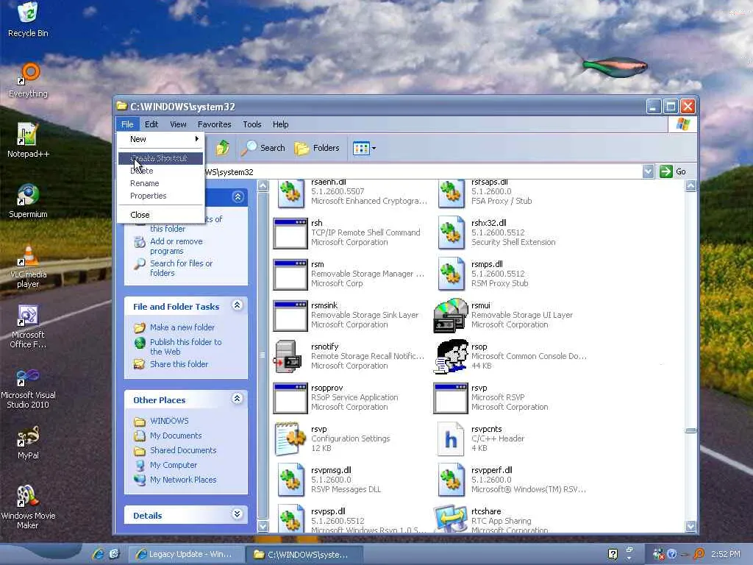The height and width of the screenshot is (565, 753).
Task: Choose Rename from the File menu
Action: click(160, 183)
